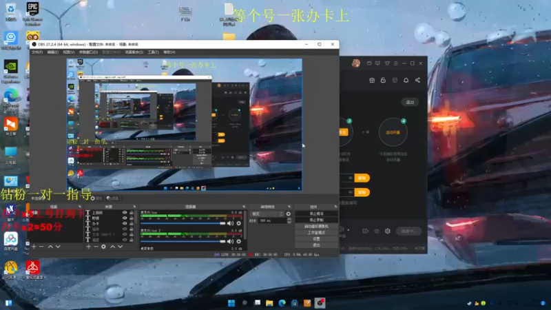551x310 pixels.
Task: Pop out the 转场特效 transitions dock
Action: tap(289, 207)
